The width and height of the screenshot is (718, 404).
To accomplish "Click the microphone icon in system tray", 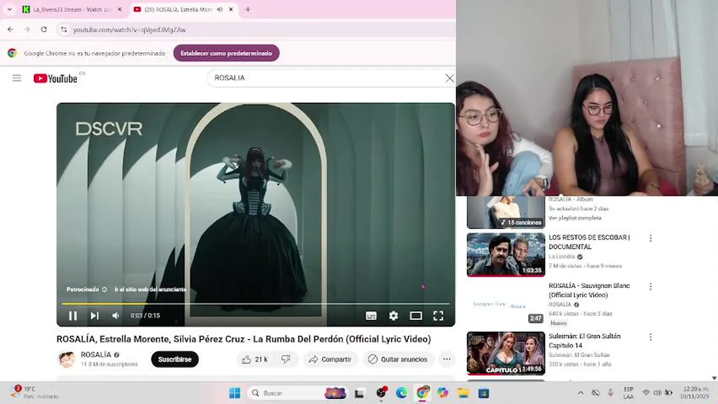I will click(x=611, y=393).
